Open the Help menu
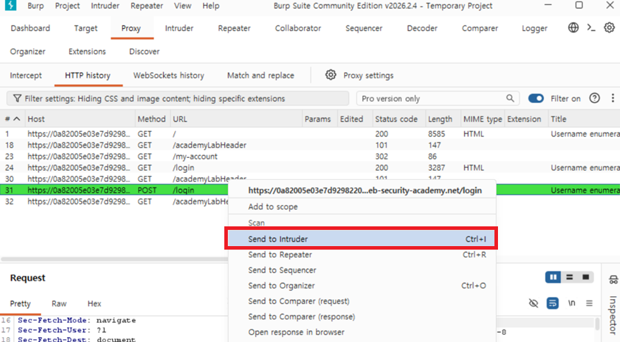The image size is (620, 342). point(211,6)
